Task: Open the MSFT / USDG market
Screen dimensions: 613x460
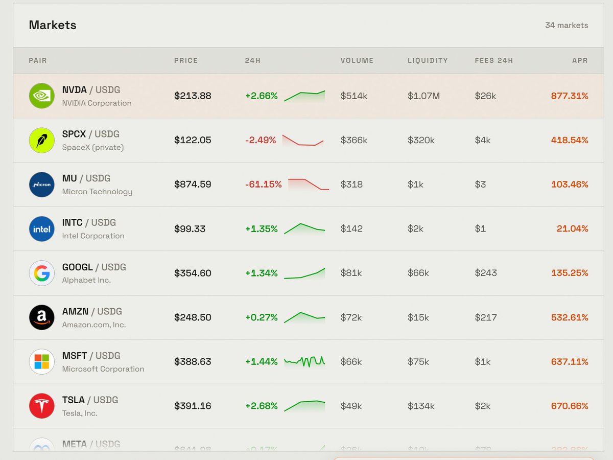Action: click(x=309, y=362)
